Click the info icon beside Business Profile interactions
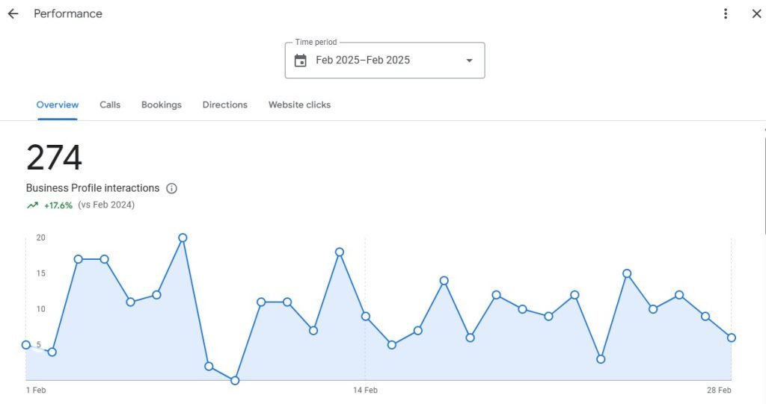 click(171, 188)
